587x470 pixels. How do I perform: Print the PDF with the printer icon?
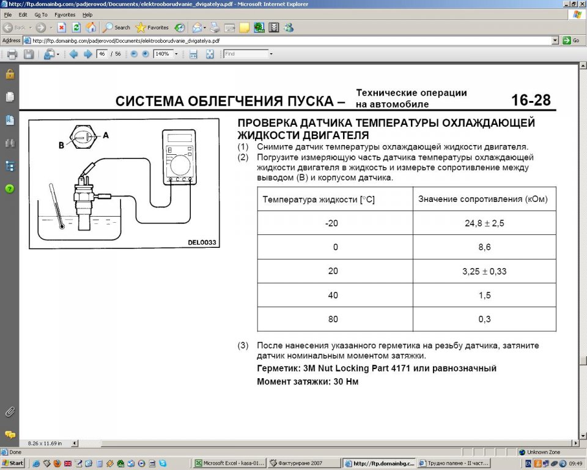(12, 54)
